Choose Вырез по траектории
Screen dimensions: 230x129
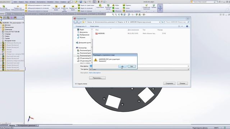tap(86, 5)
